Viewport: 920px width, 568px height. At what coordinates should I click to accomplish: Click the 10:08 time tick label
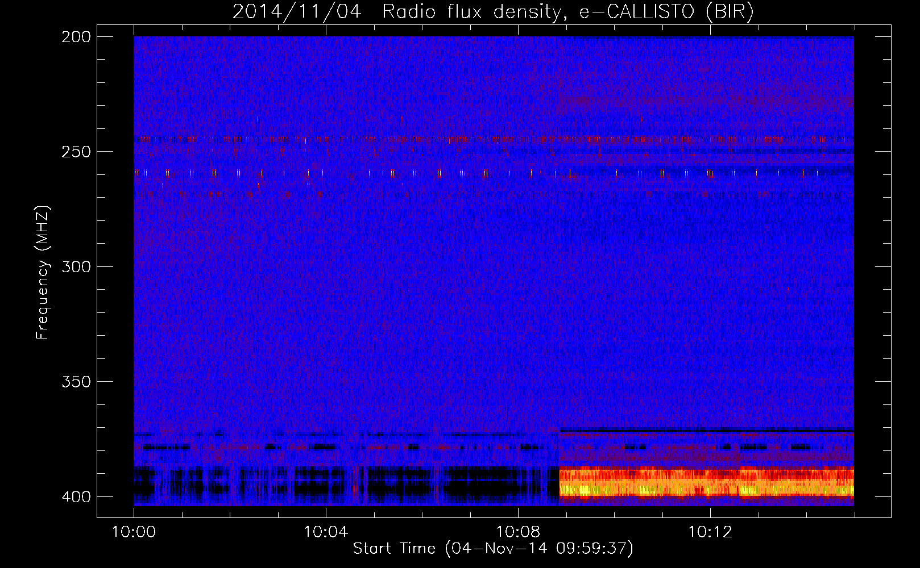(518, 532)
